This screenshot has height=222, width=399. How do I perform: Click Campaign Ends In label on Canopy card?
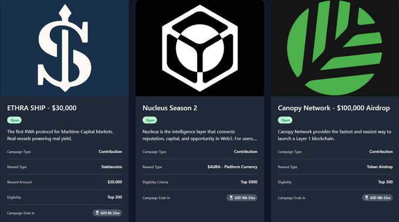tap(292, 198)
